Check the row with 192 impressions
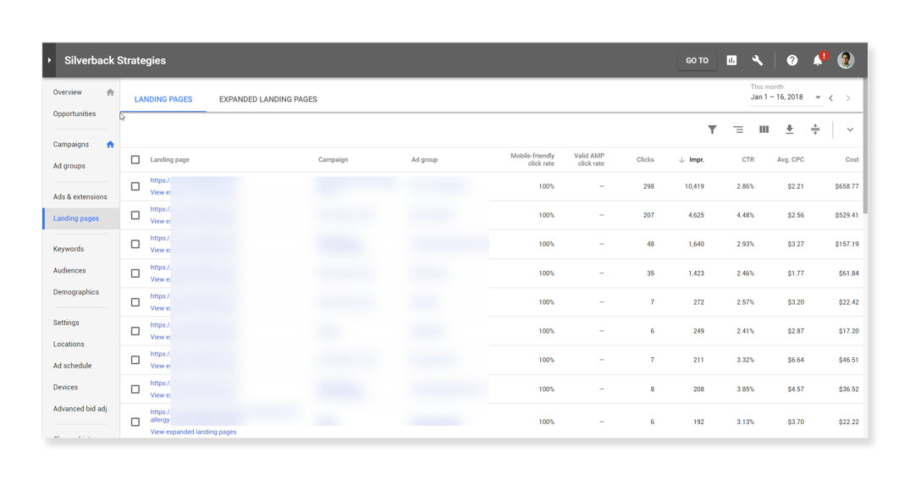 coord(135,422)
